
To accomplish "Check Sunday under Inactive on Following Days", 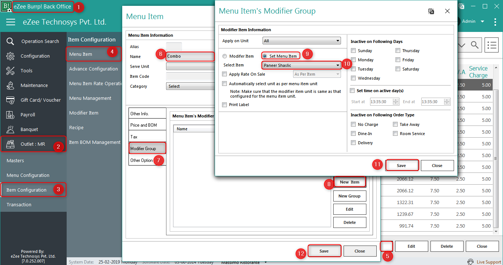I will (x=353, y=51).
